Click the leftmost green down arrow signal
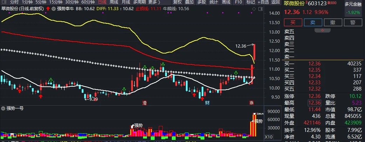365x142 pixels. tap(51, 80)
